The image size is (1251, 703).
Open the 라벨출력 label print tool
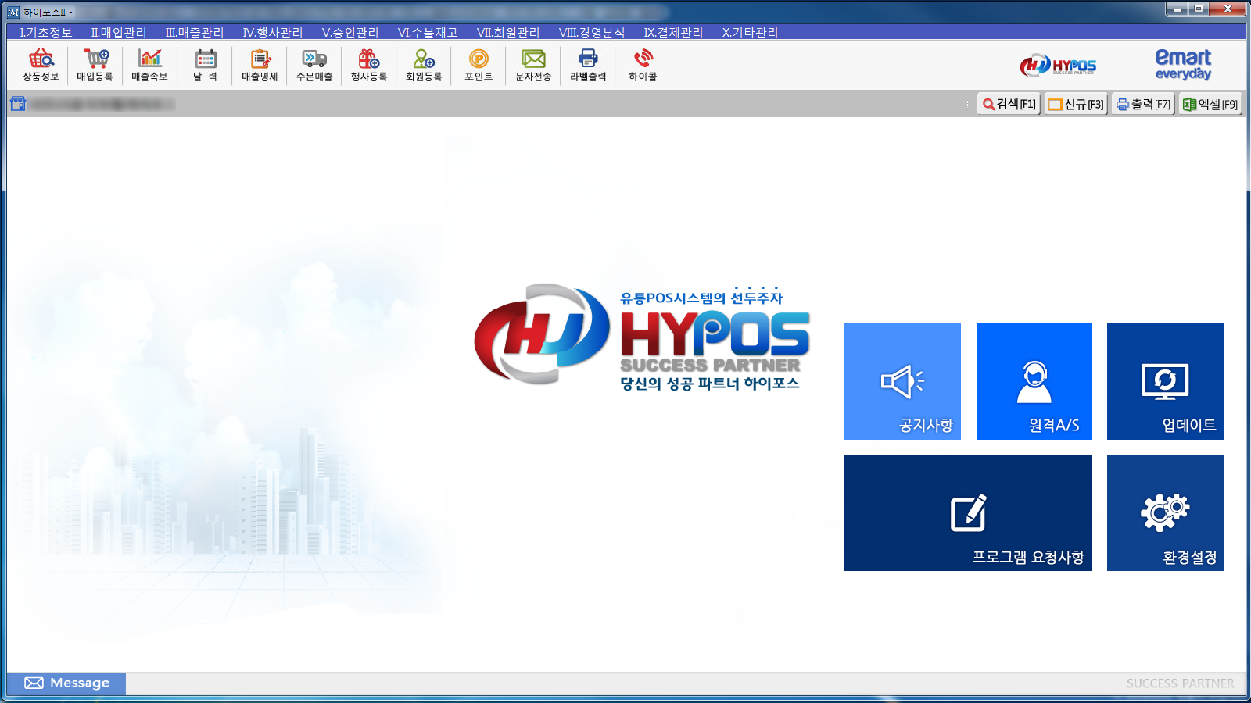[x=588, y=66]
